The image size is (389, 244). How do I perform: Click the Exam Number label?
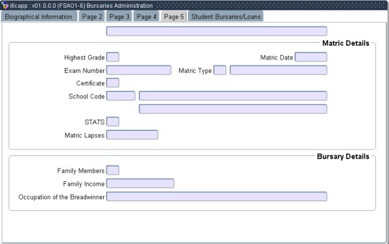coord(84,71)
